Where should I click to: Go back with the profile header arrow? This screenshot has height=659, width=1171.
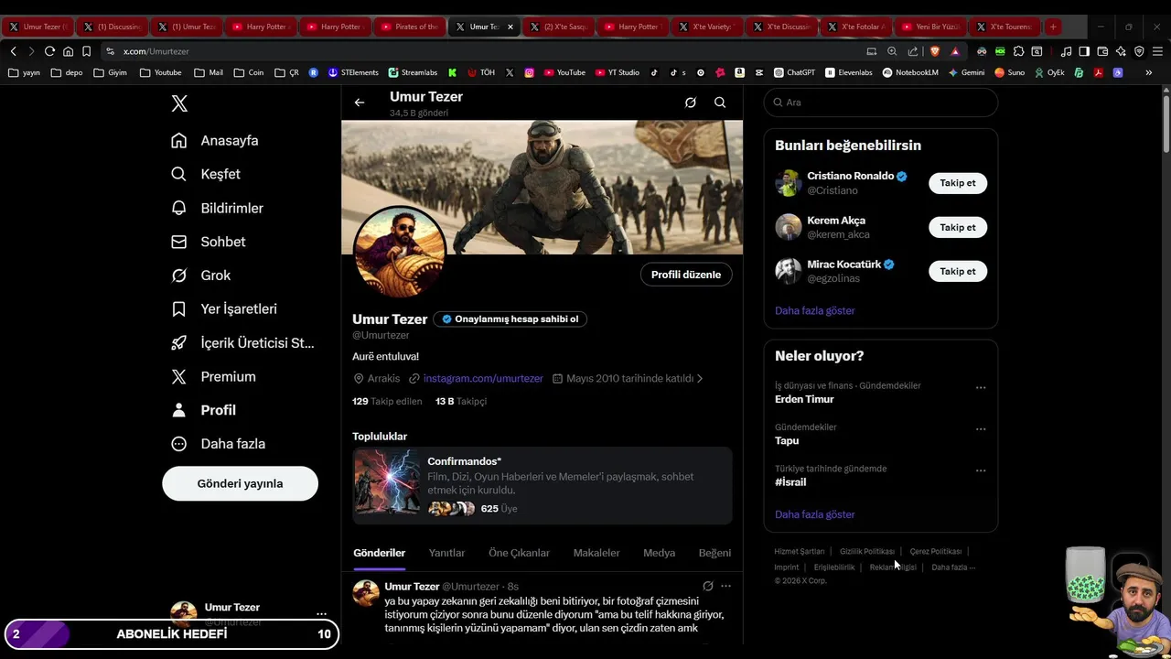pos(360,103)
